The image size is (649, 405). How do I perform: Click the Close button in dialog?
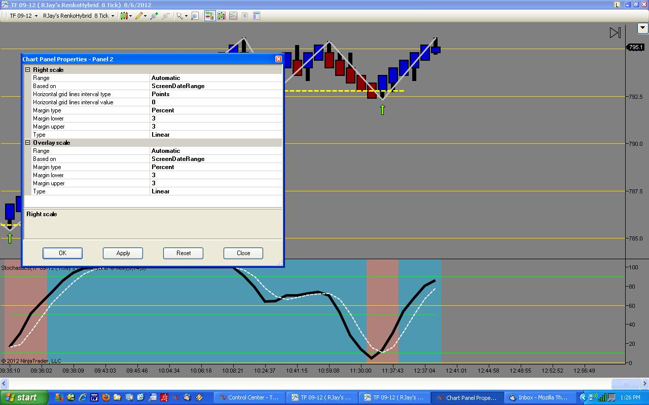pyautogui.click(x=243, y=253)
